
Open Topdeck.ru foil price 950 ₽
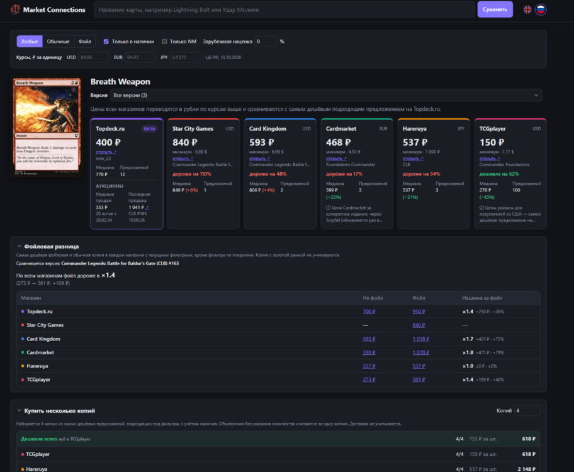(419, 312)
